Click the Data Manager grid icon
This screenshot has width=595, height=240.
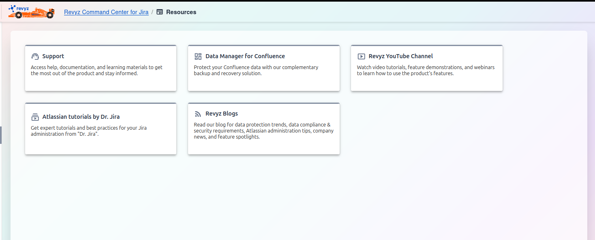click(198, 57)
